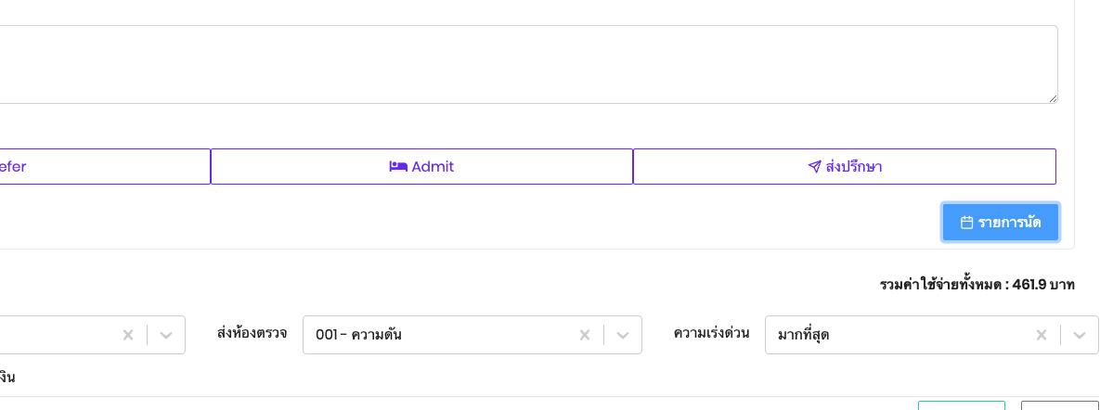Expand the ส่งห้องตรวจ dropdown chevron
Screen dimensions: 1100x410
(x=622, y=335)
